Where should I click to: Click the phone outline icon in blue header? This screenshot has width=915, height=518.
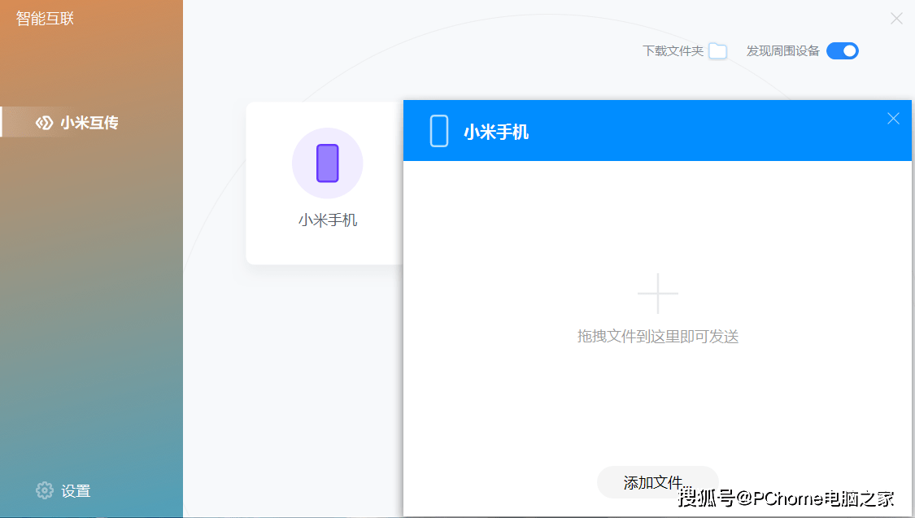(x=439, y=131)
